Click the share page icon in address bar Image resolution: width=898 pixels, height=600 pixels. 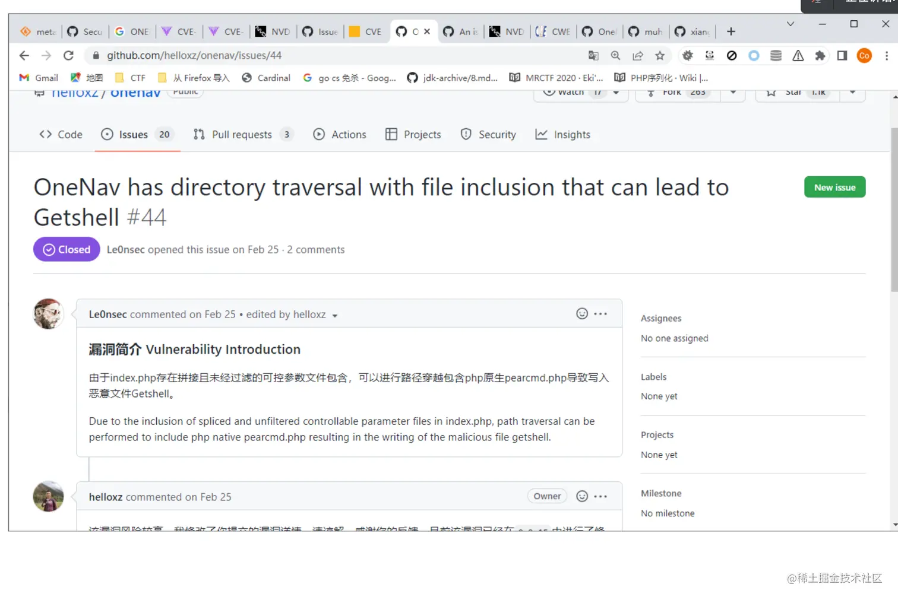coord(638,55)
